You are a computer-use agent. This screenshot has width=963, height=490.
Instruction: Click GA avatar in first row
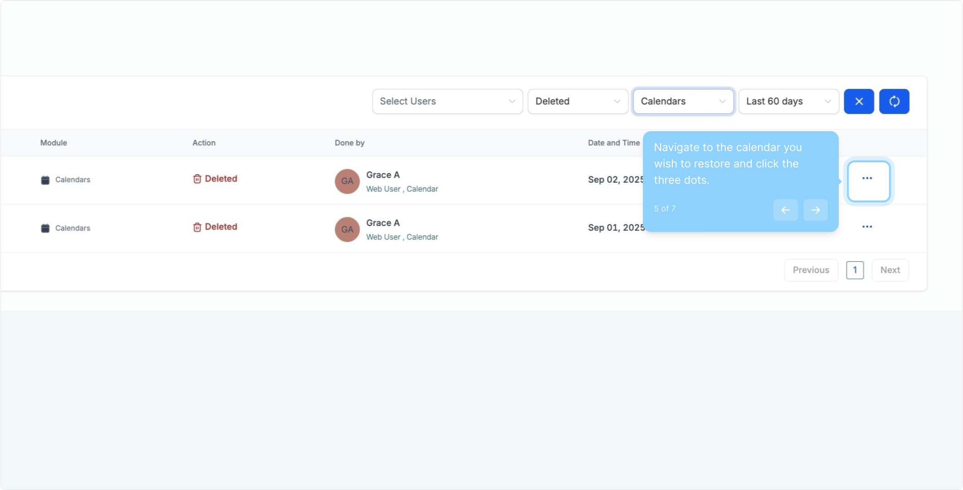[x=347, y=181]
